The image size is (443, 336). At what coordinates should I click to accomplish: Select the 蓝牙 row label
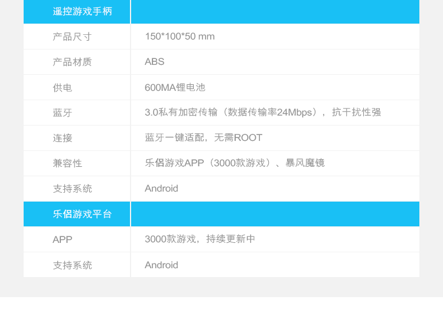click(x=63, y=113)
